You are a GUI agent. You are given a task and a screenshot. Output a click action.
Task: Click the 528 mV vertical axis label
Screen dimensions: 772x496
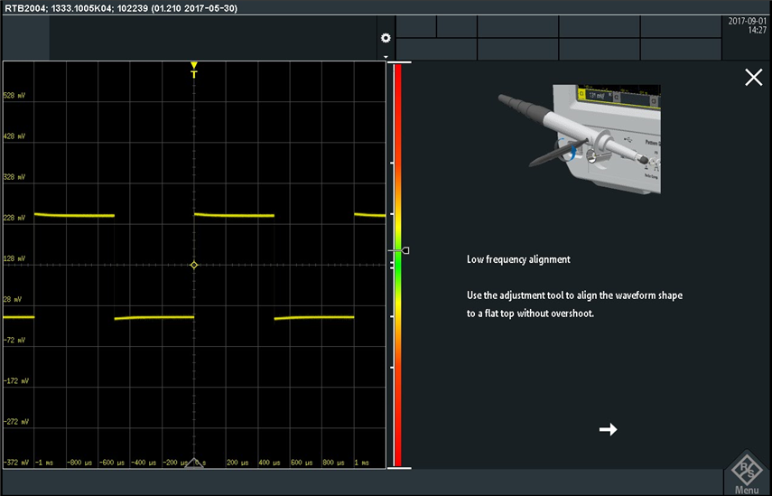[x=14, y=95]
